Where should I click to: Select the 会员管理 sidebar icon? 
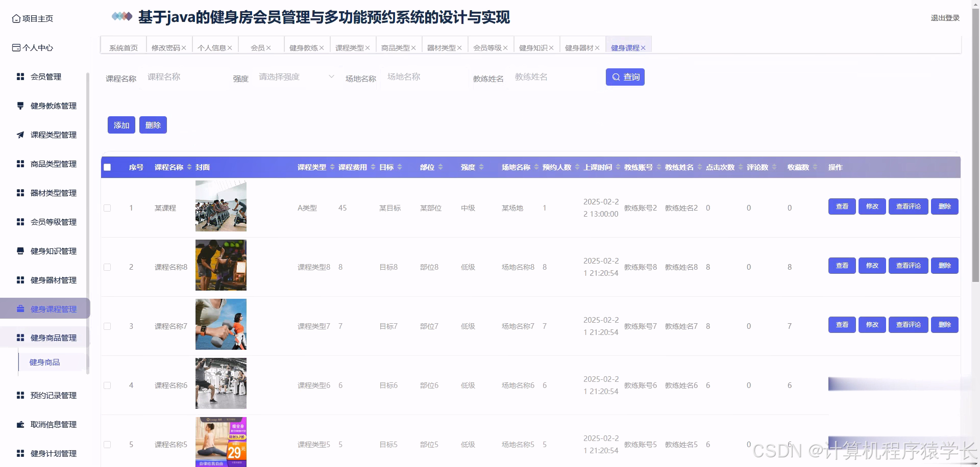[20, 76]
